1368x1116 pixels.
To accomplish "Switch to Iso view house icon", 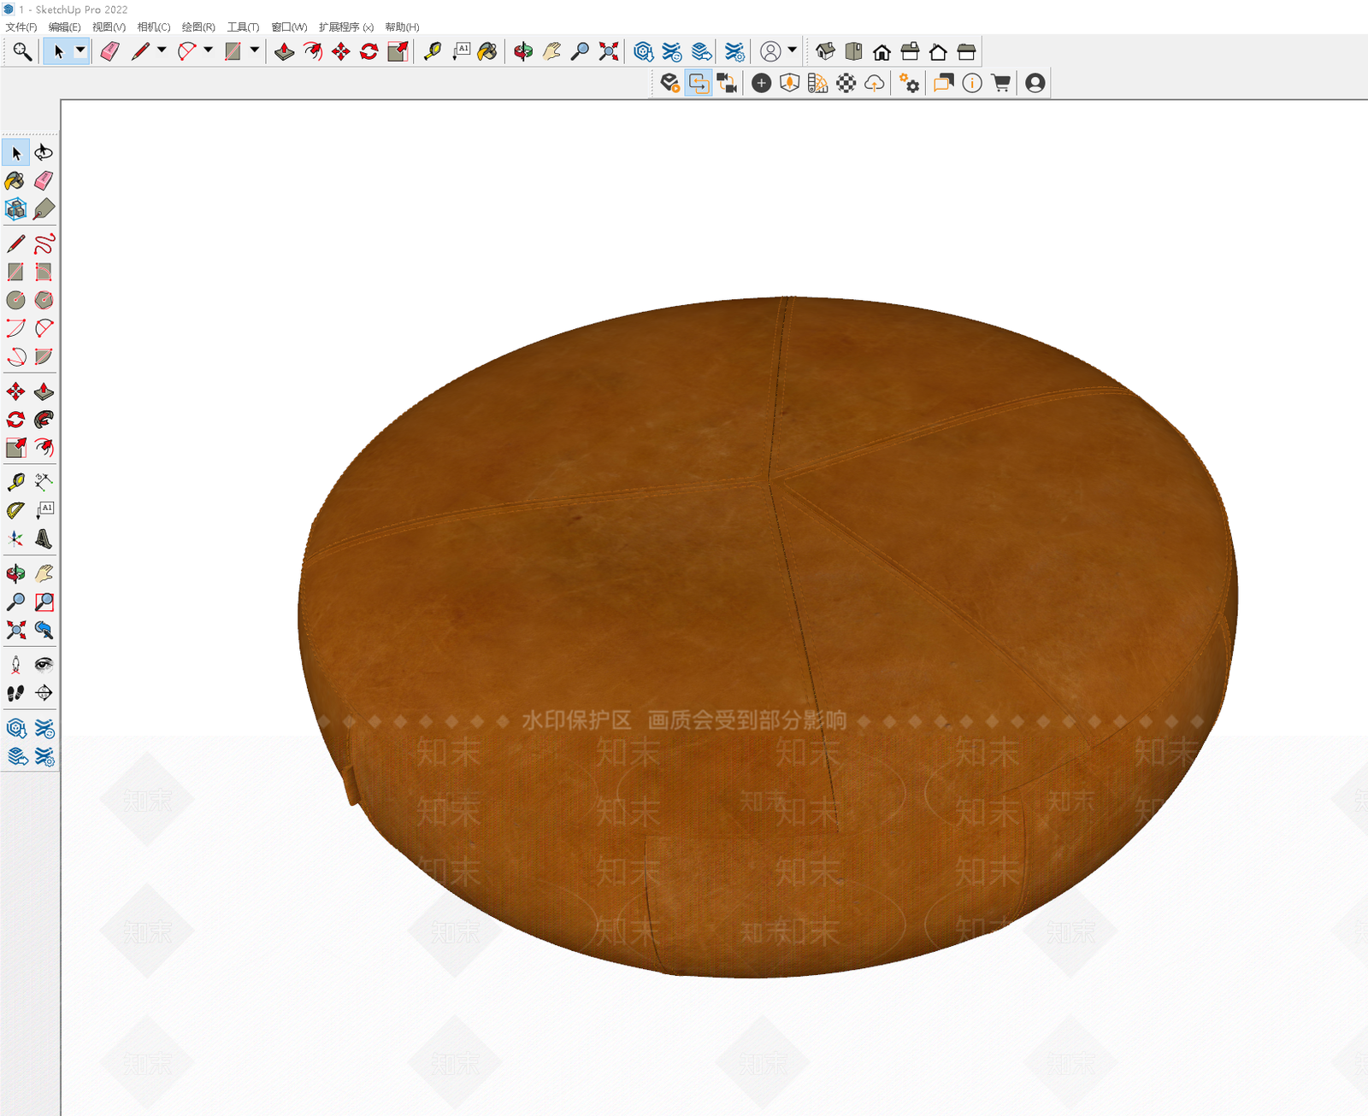I will click(x=825, y=52).
